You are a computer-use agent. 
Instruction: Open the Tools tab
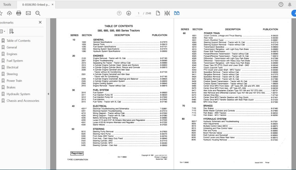pyautogui.click(x=7, y=4)
